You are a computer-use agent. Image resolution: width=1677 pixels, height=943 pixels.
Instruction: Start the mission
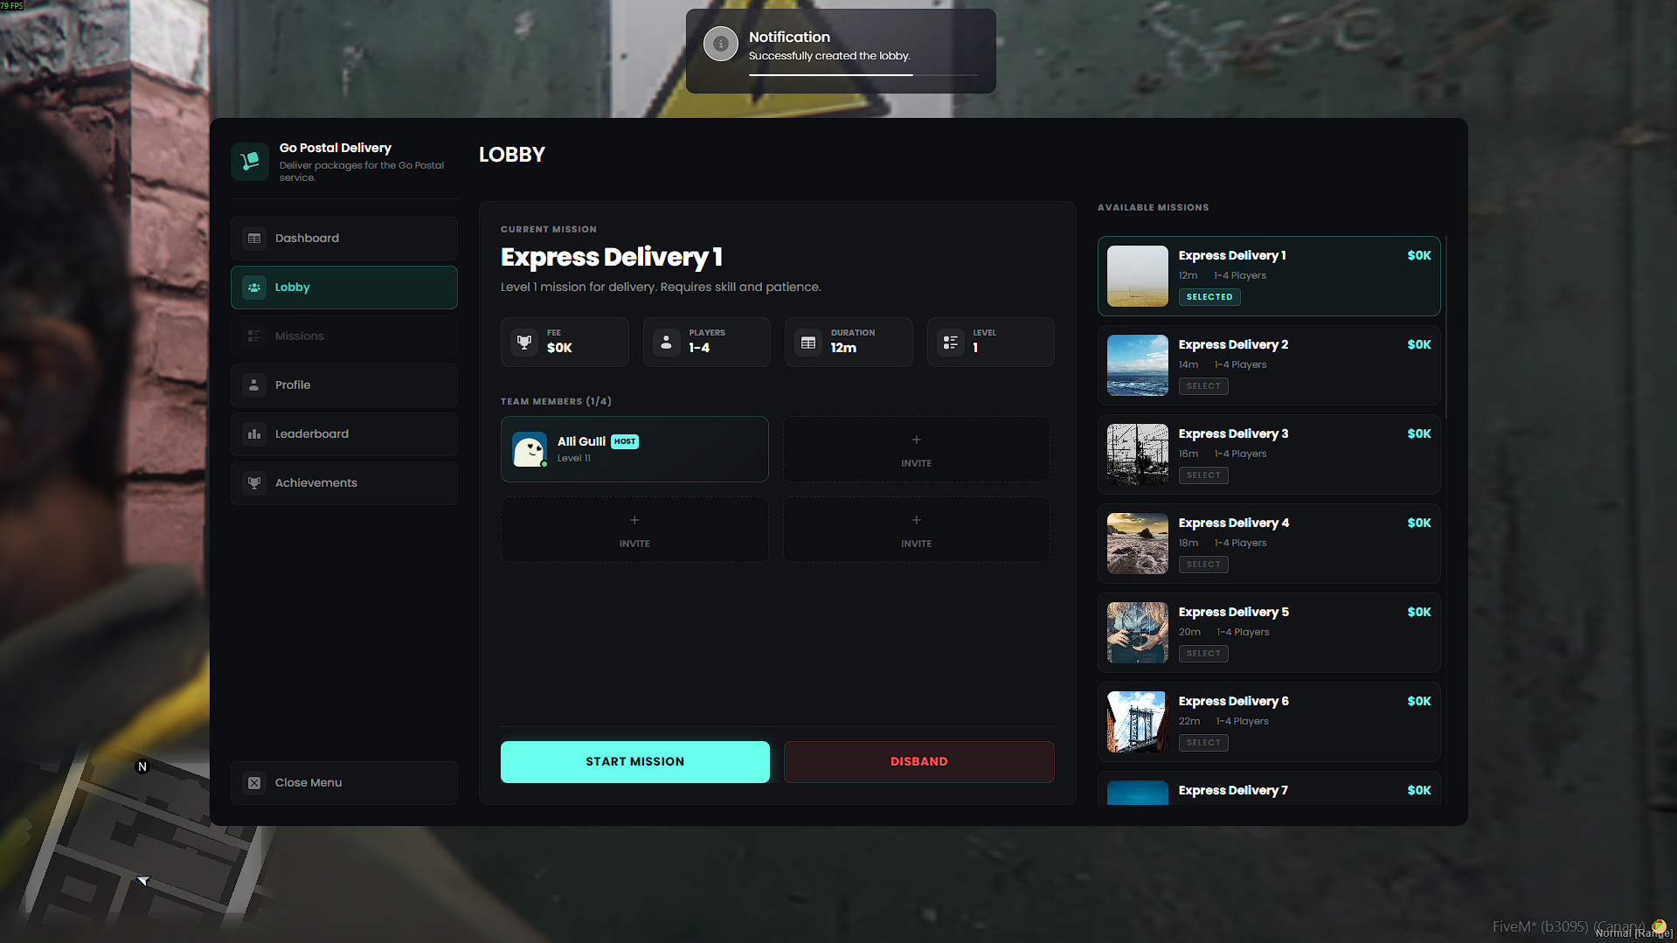635,762
